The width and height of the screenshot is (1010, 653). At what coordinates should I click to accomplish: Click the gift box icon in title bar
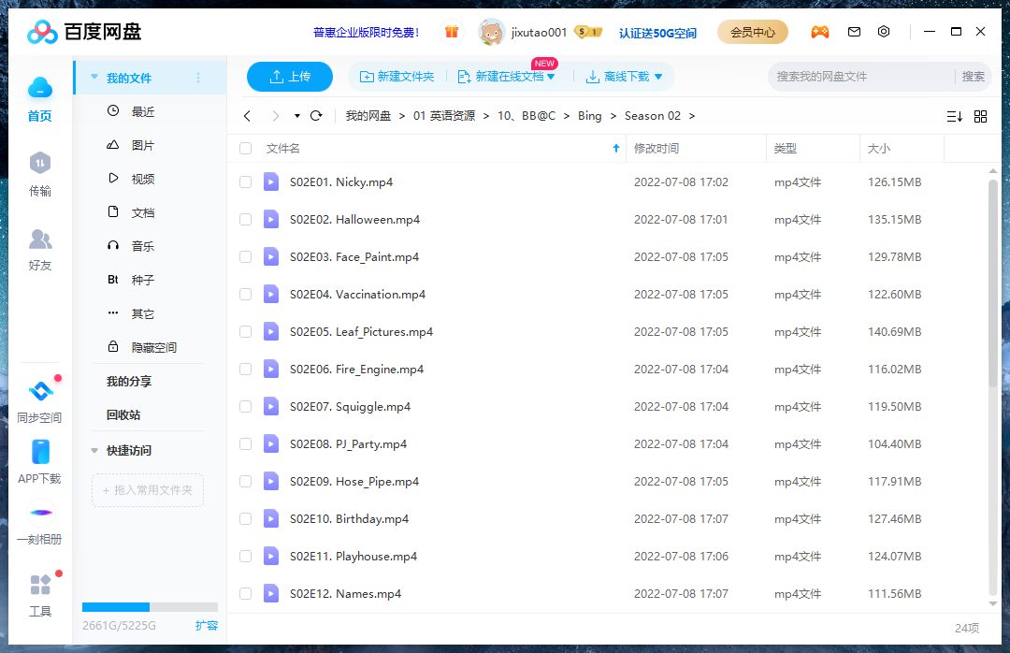tap(452, 32)
